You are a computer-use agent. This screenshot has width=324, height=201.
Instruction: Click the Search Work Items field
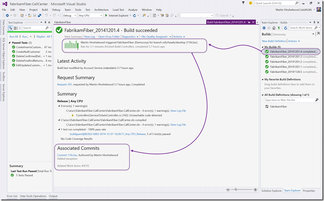[304, 28]
